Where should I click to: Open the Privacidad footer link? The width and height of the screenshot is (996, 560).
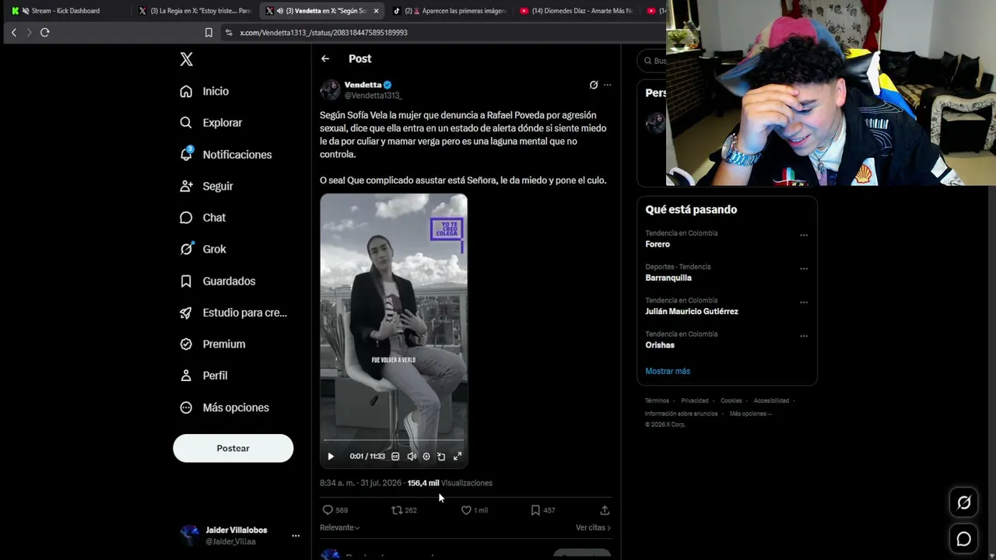pyautogui.click(x=695, y=401)
